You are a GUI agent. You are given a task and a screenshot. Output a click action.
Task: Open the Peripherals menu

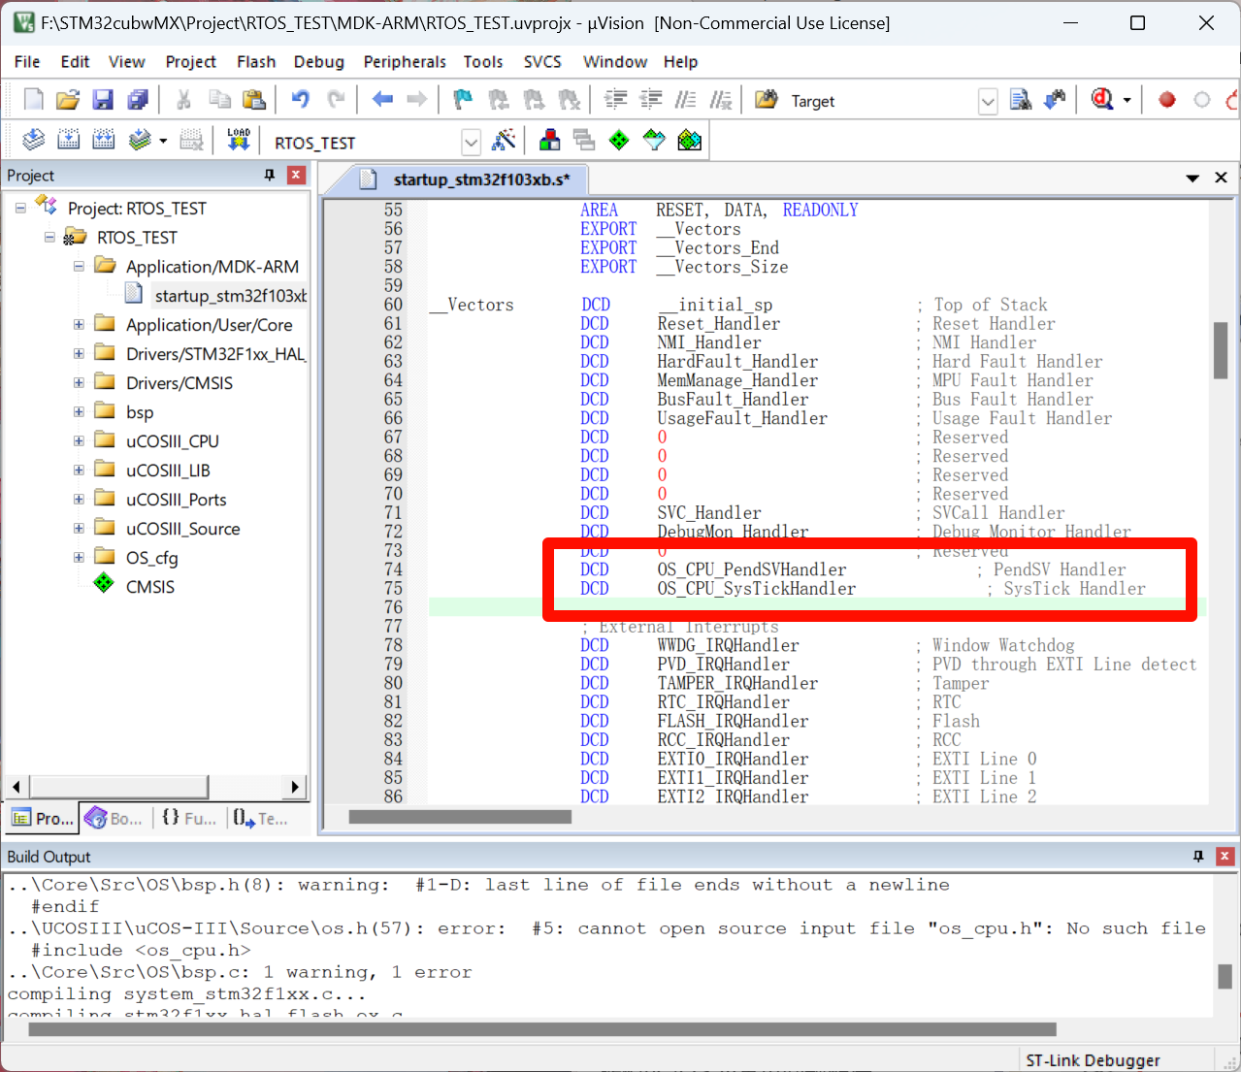[x=405, y=61]
